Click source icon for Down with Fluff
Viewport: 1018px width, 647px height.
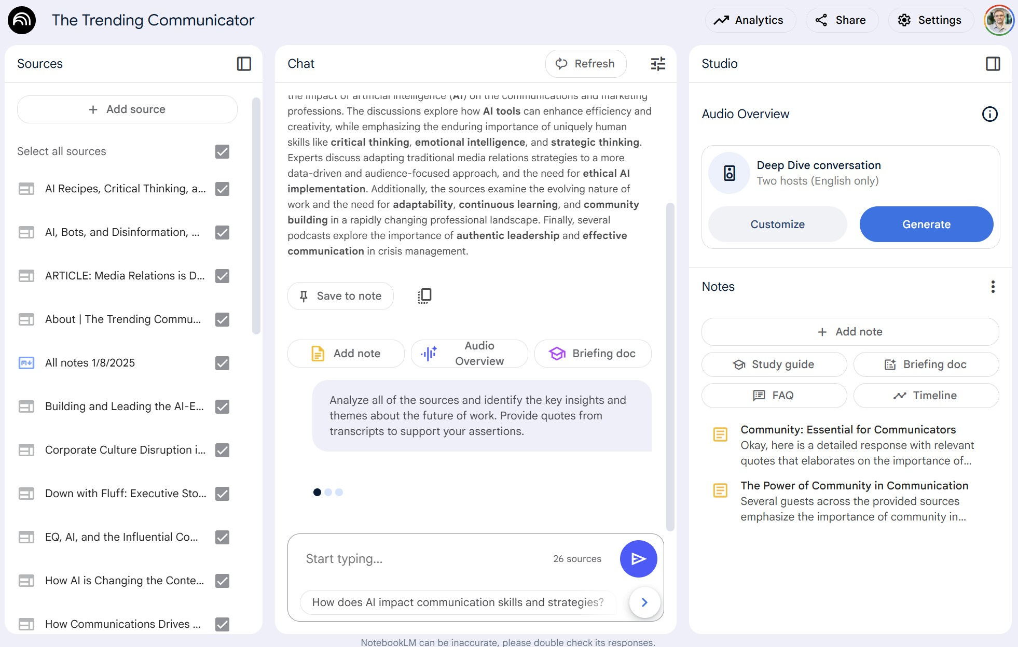(x=26, y=494)
